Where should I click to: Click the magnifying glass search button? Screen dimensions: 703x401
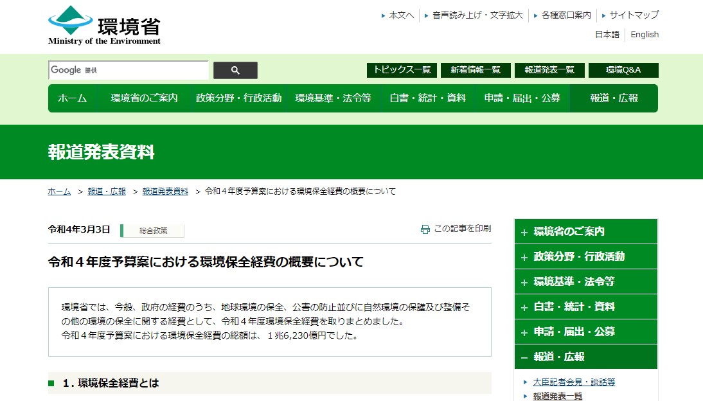click(x=235, y=70)
